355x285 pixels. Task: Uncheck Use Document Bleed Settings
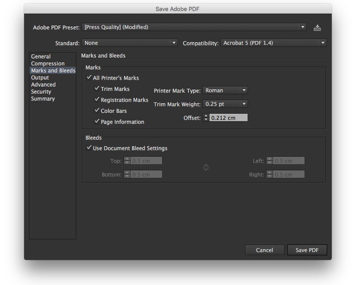89,148
